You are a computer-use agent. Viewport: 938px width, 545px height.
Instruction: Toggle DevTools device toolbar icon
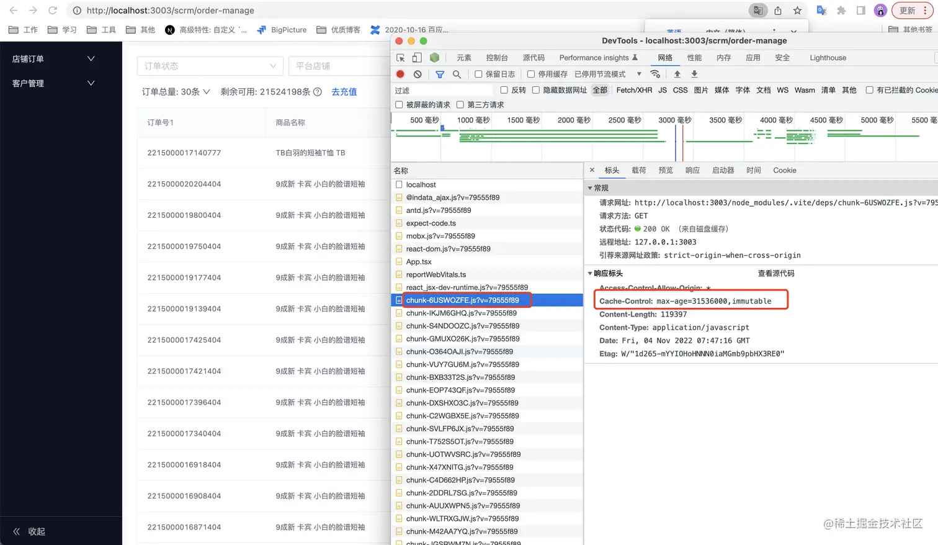tap(417, 58)
